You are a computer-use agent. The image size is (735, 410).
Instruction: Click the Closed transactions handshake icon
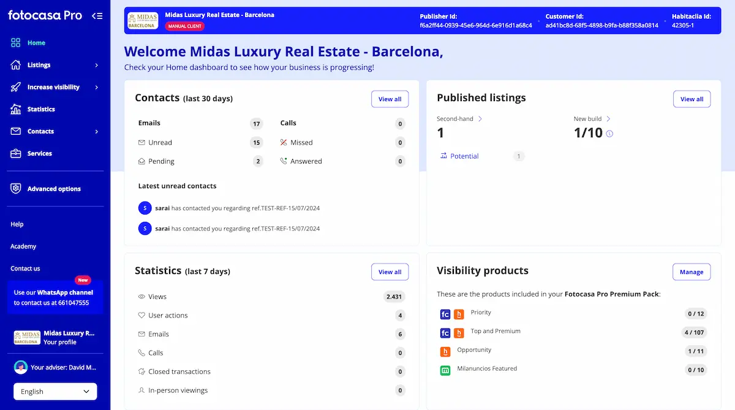(x=142, y=371)
